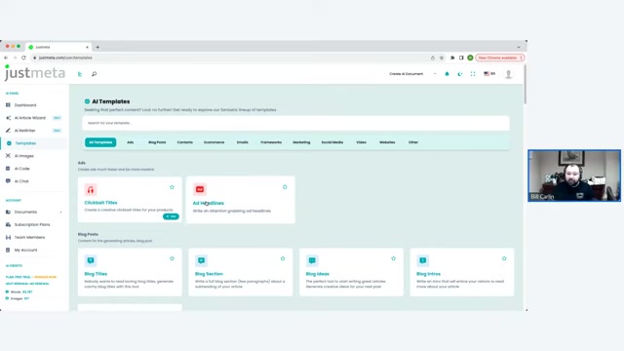Favorite the Clickbait Titles template star
Image resolution: width=624 pixels, height=351 pixels.
(x=172, y=187)
